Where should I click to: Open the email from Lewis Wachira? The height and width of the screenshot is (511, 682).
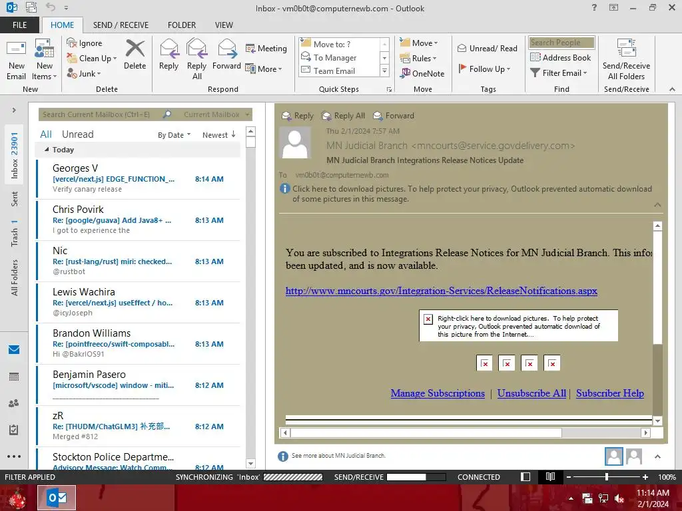click(139, 302)
